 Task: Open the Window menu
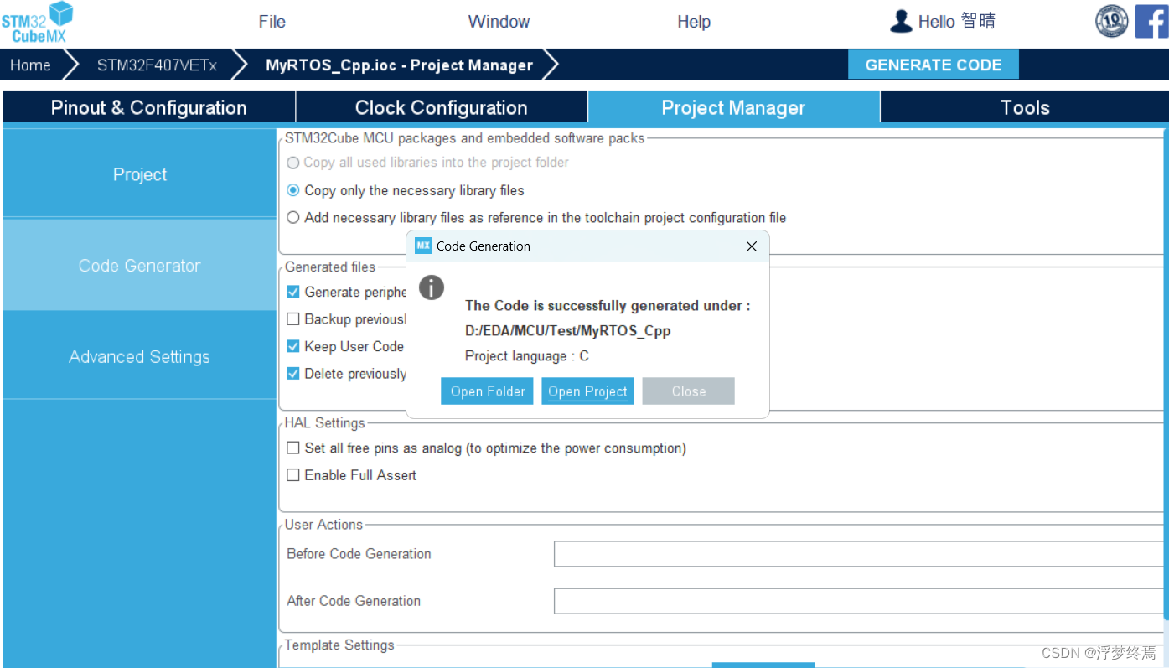click(x=499, y=22)
